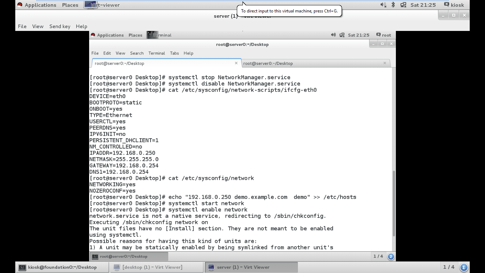
Task: Click the kiosk@foundation0:~/Desktop taskbar button
Action: tap(62, 267)
